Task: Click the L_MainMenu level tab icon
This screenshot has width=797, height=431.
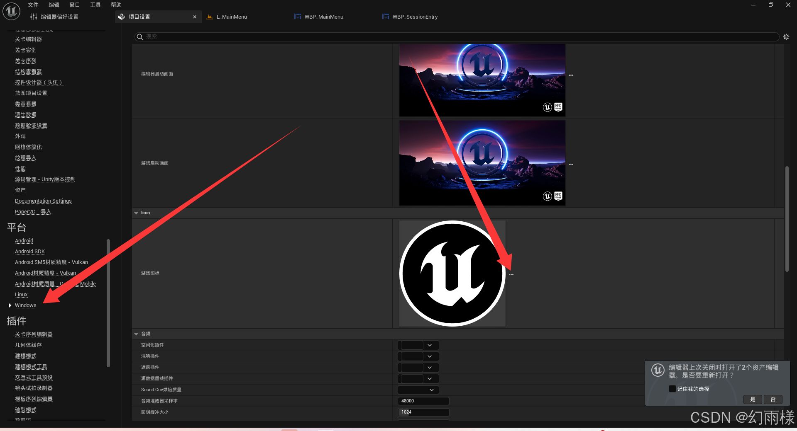Action: pos(210,17)
